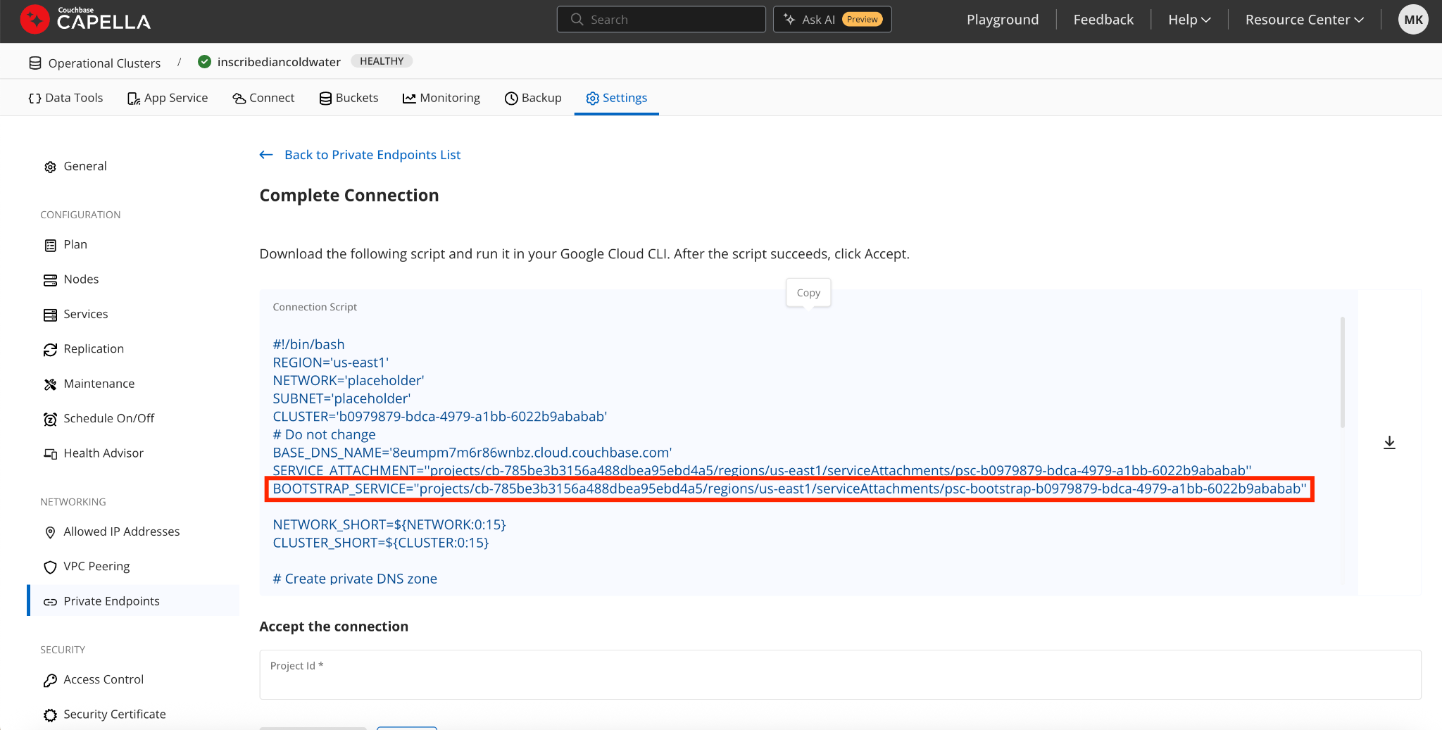Click the Replication sync icon in sidebar
The height and width of the screenshot is (730, 1442).
[50, 350]
